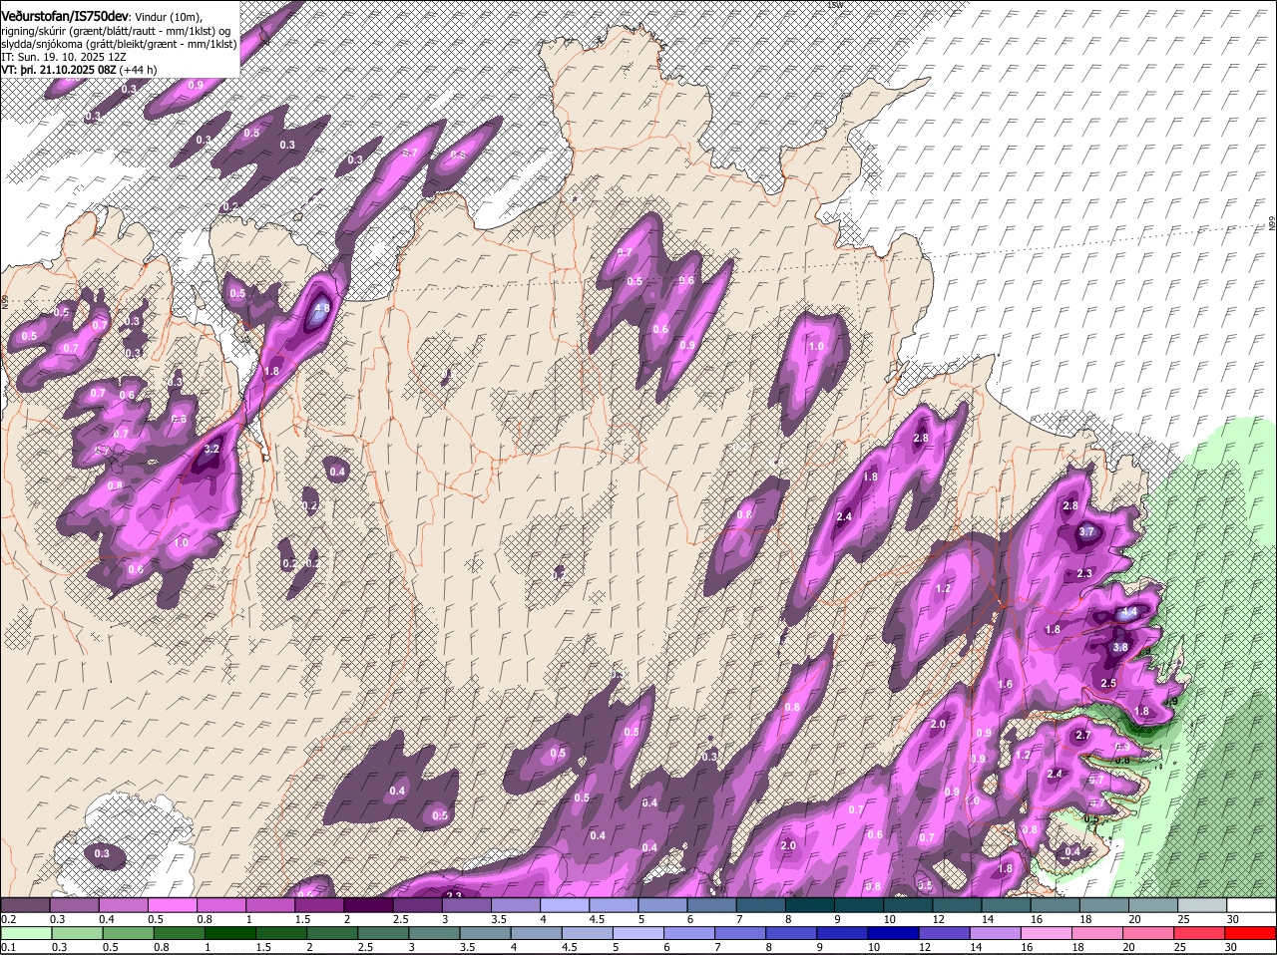Screen dimensions: 1277x955
Task: Click the Veðurstofan/IS750dev title text
Action: tap(66, 17)
